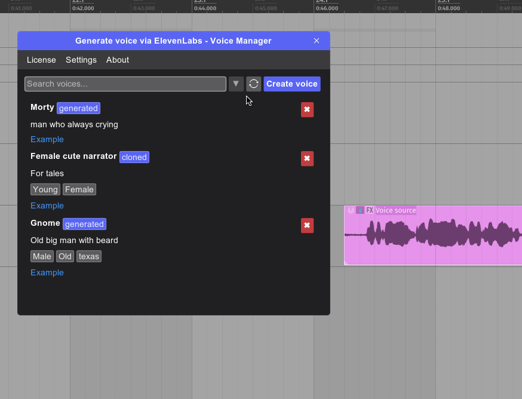Open the About menu
The image size is (522, 399).
[x=118, y=60]
